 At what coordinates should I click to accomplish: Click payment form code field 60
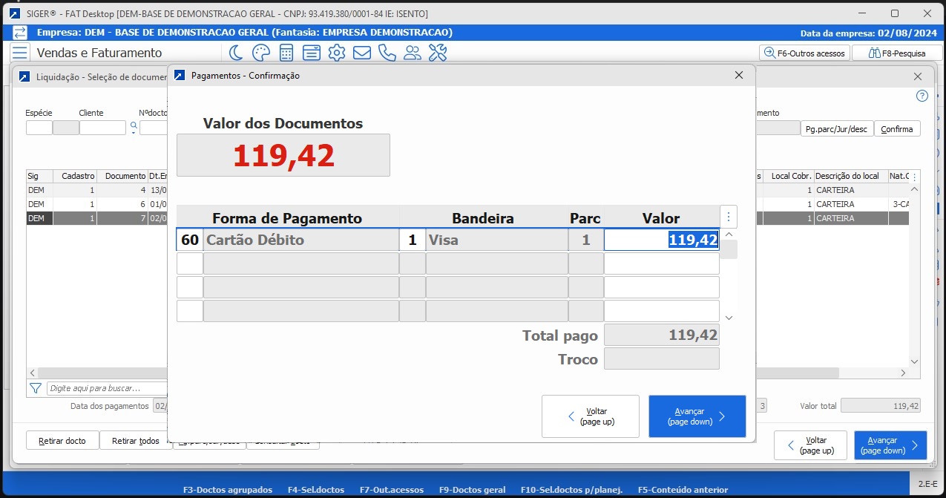190,240
